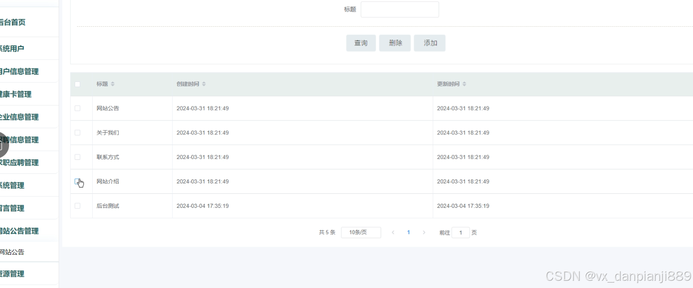Click the 标题 column header label

(x=102, y=84)
